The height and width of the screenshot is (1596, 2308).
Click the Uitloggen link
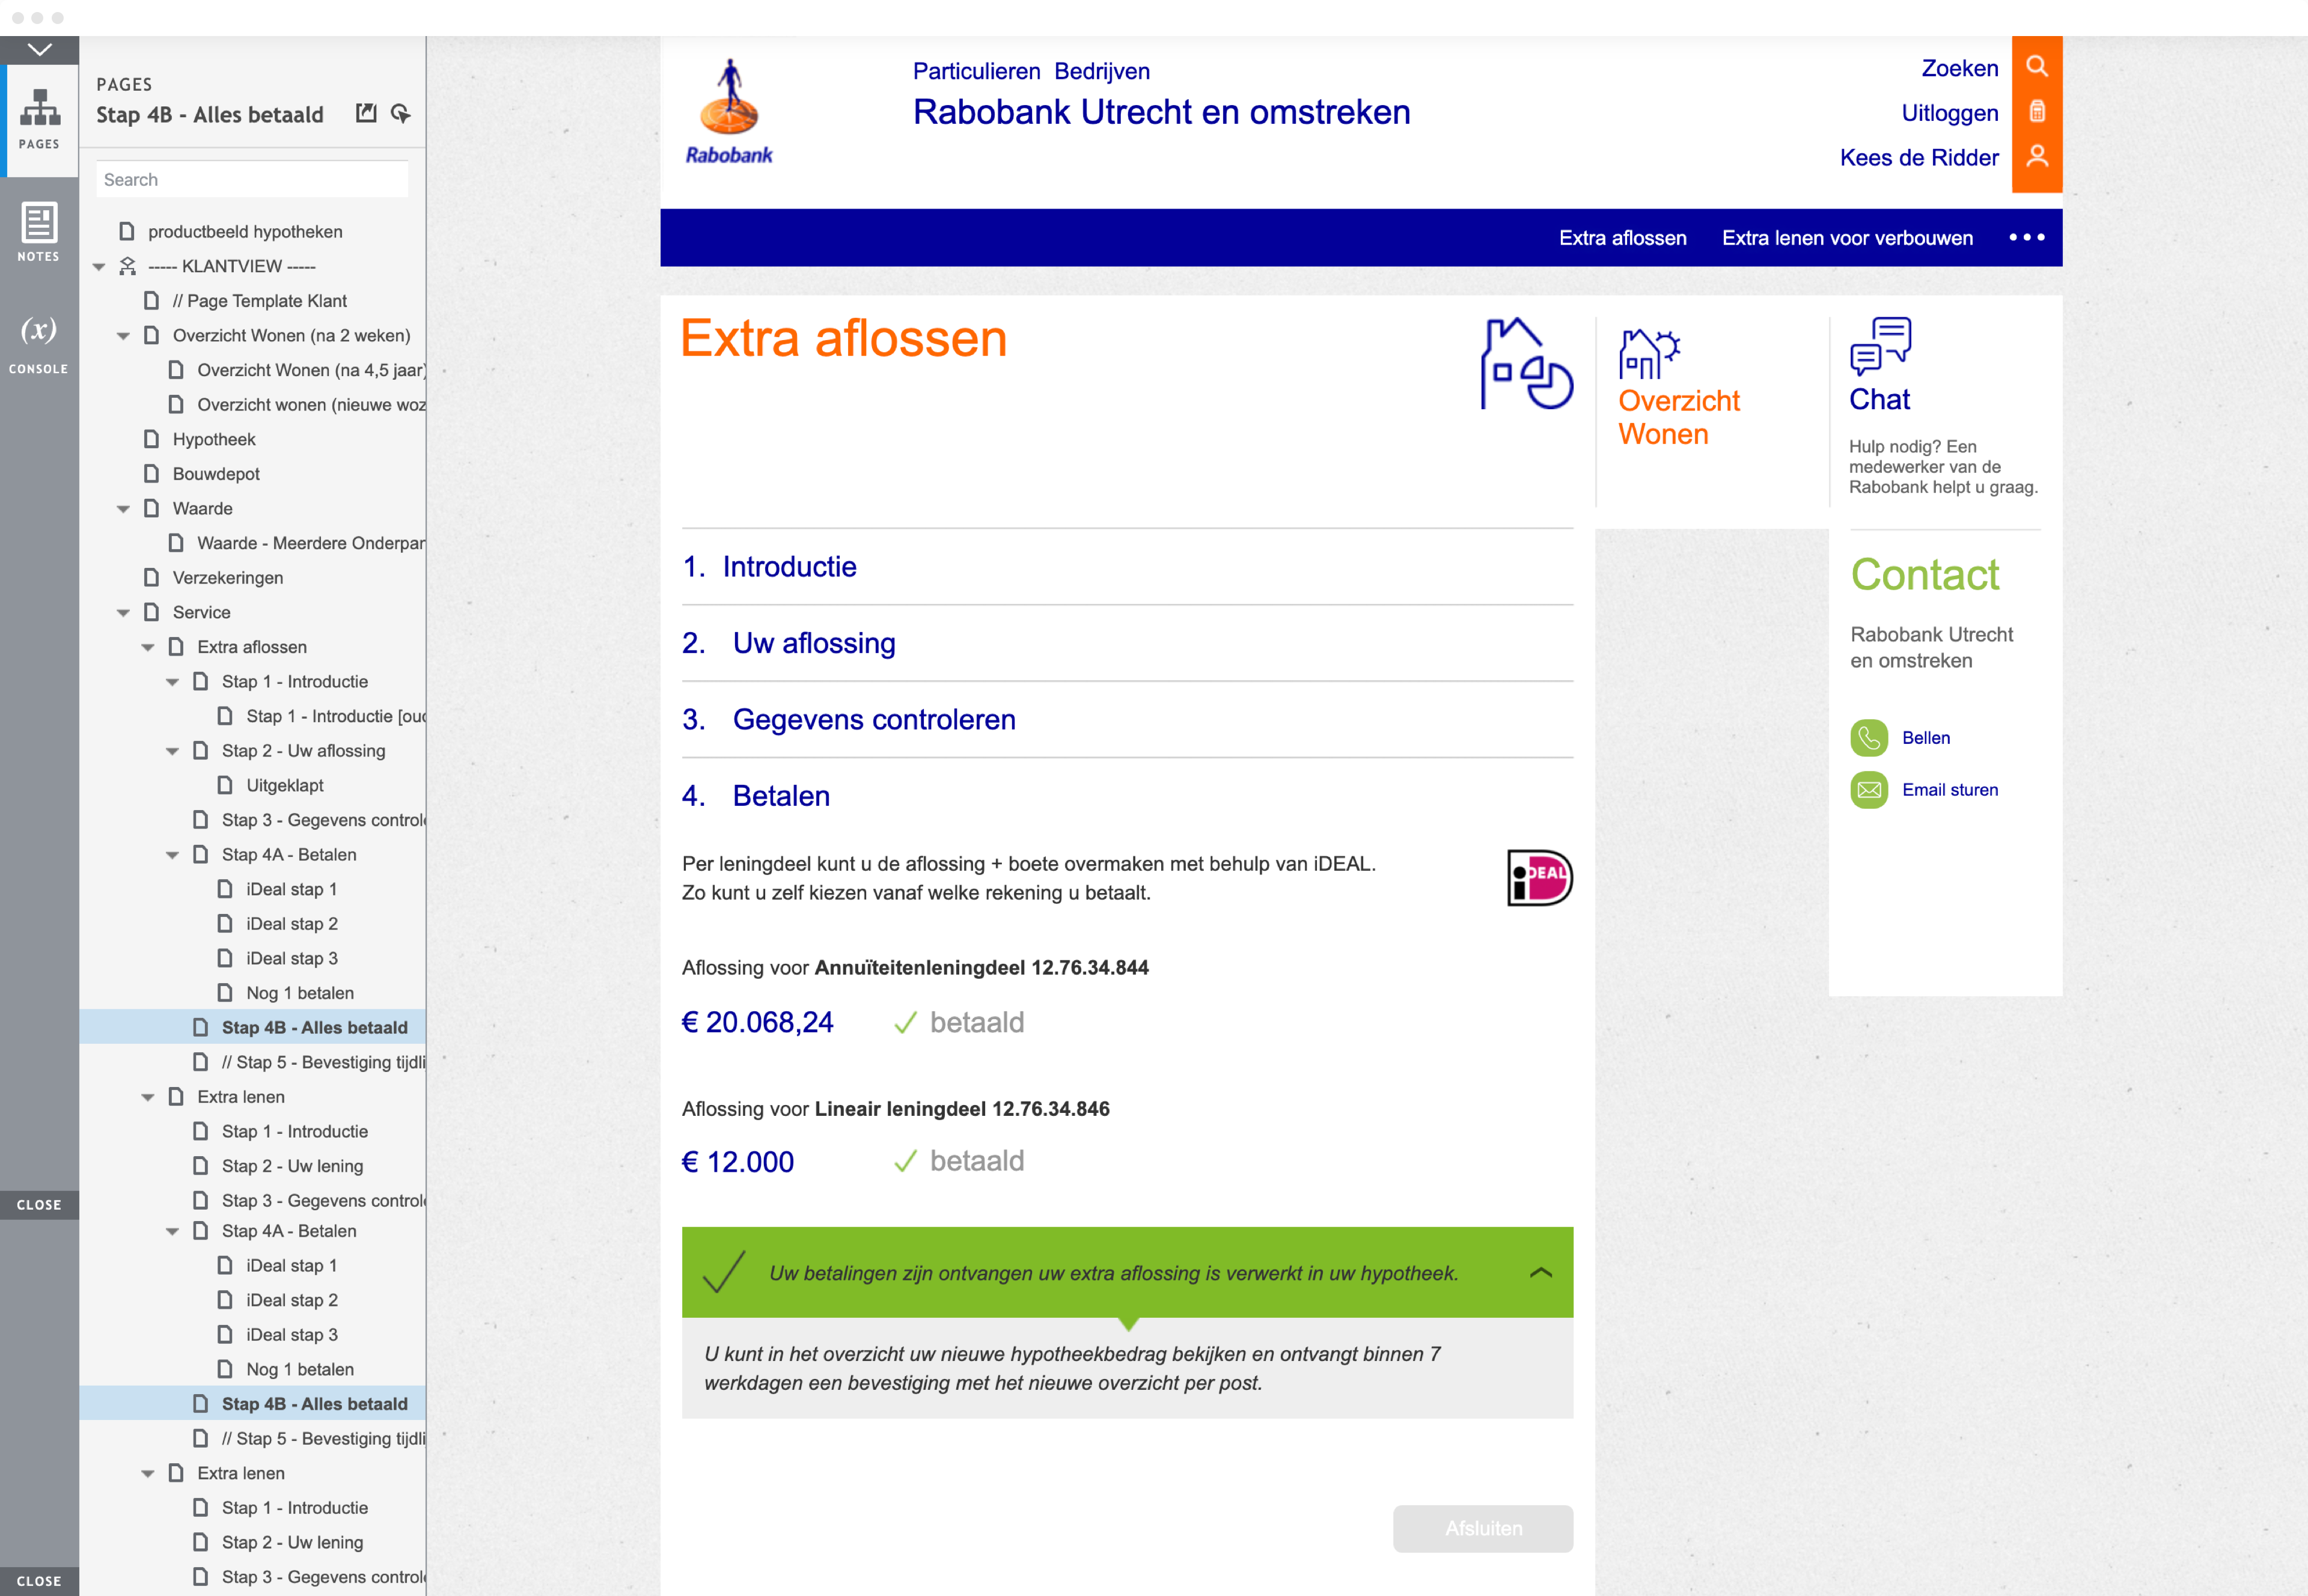coord(1949,113)
